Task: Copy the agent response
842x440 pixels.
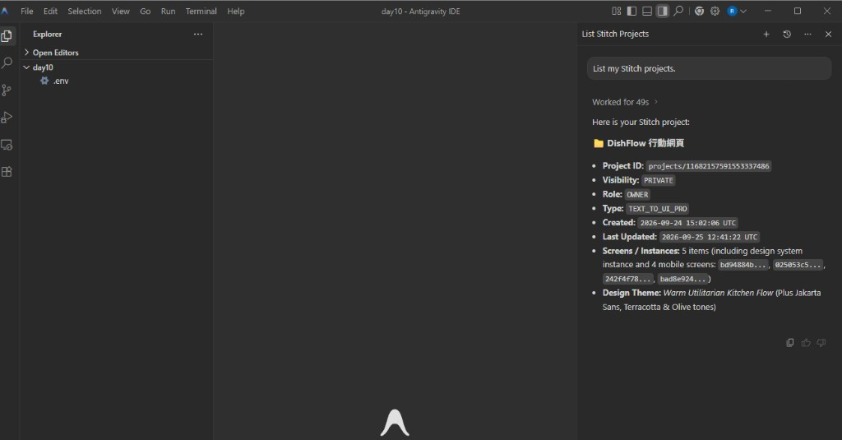Action: point(790,343)
